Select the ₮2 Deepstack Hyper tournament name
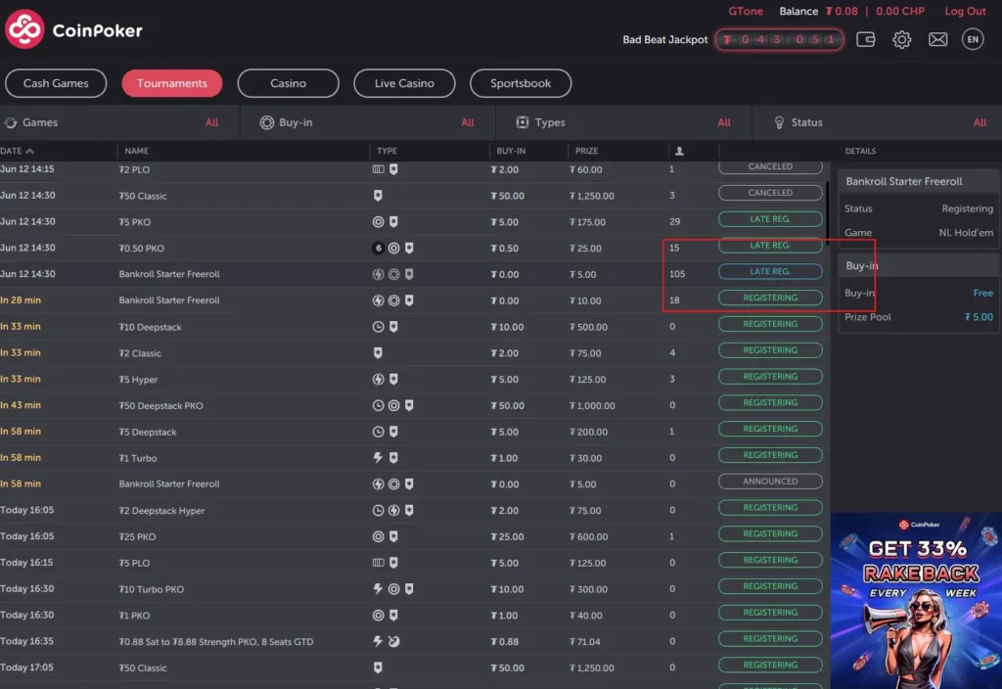This screenshot has width=1002, height=689. 161,511
